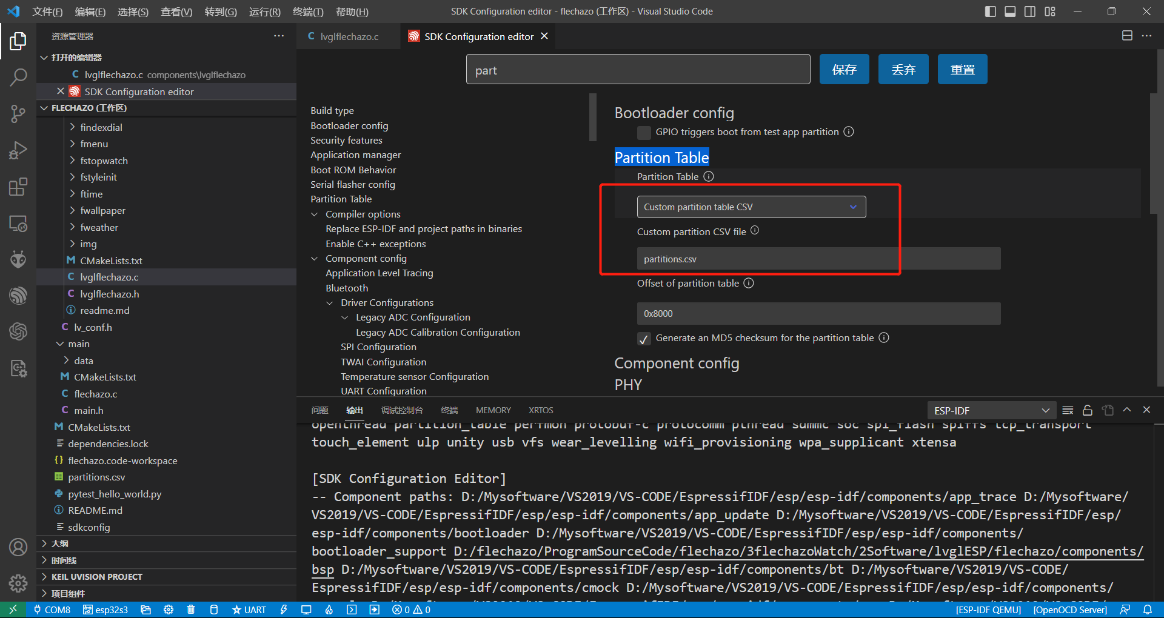Open the ESP-IDF output channel dropdown
The height and width of the screenshot is (618, 1164).
coord(991,410)
